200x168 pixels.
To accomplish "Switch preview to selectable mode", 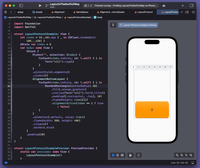I will click(x=117, y=155).
